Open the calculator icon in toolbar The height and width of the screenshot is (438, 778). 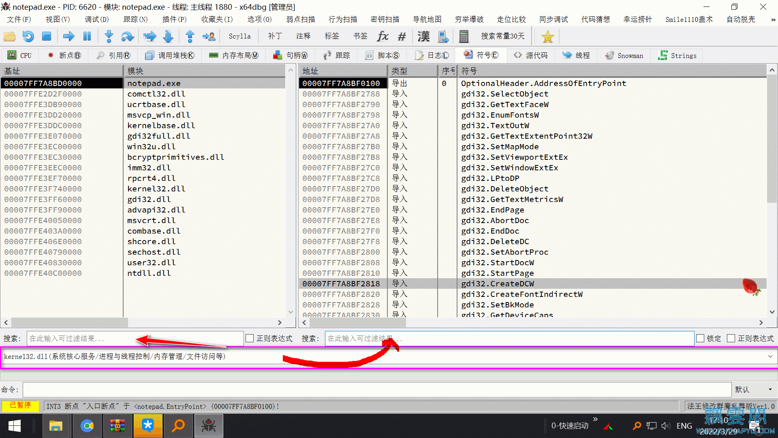[x=464, y=36]
